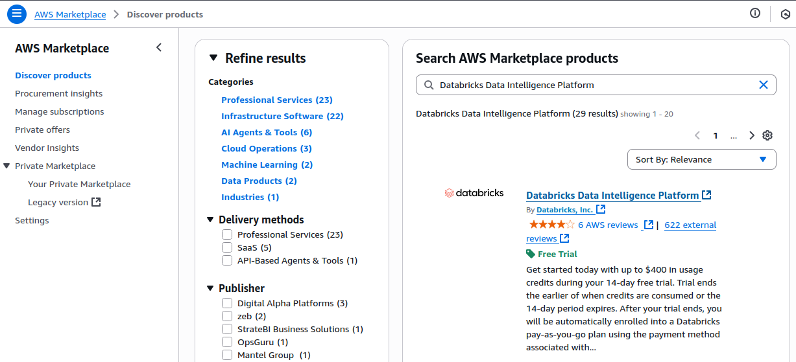Open Procurement insights in the sidebar

pyautogui.click(x=58, y=93)
